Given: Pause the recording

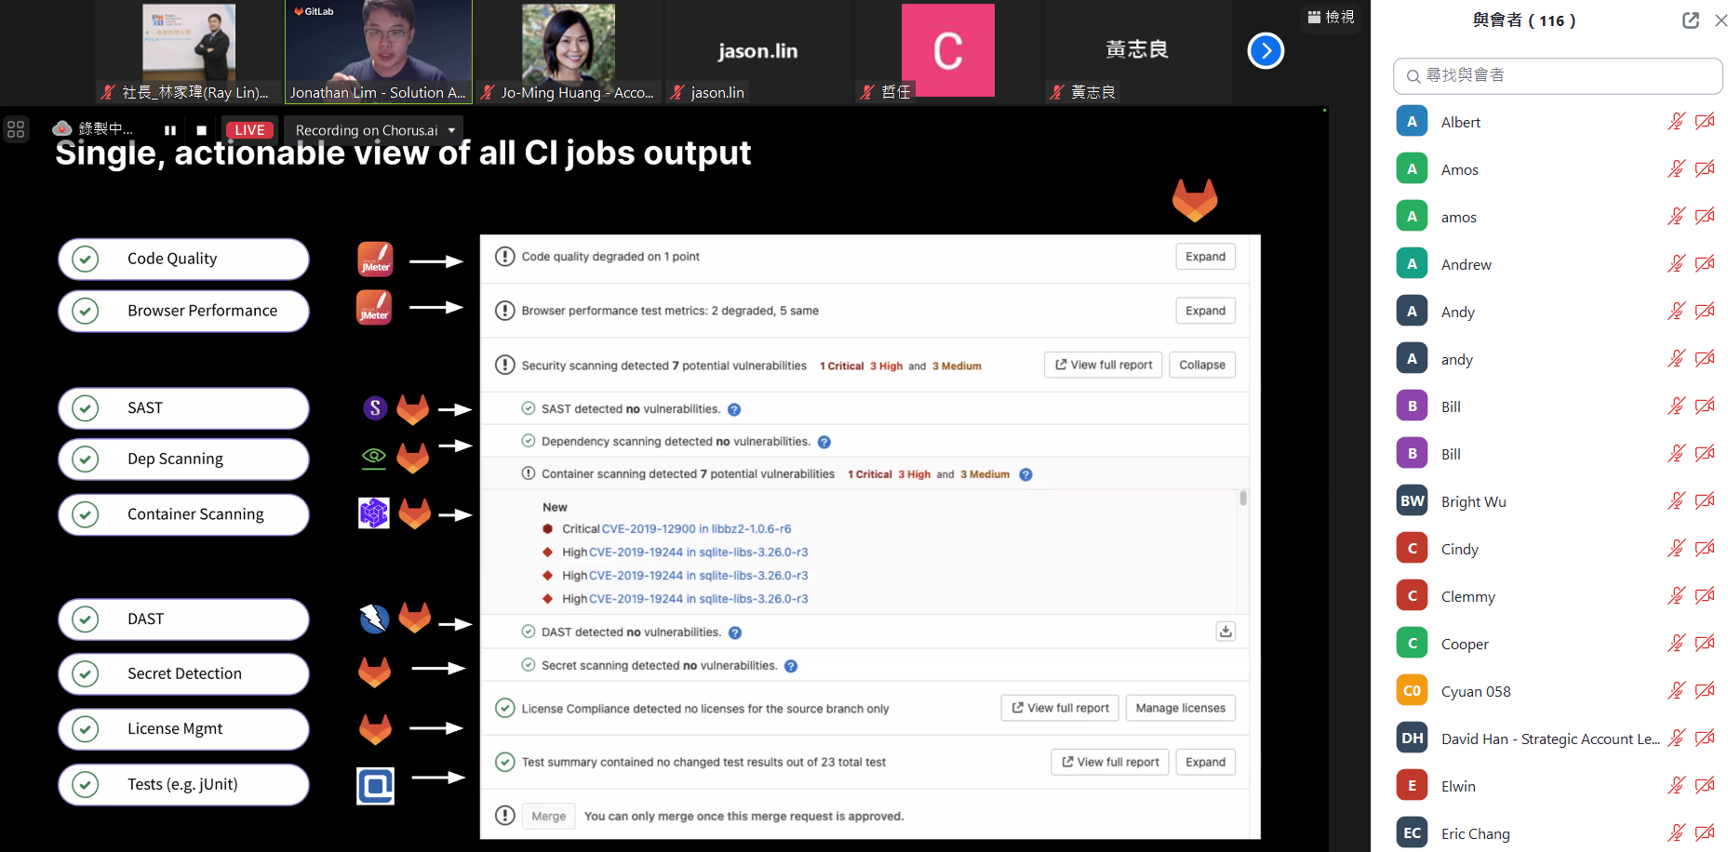Looking at the screenshot, I should click(x=170, y=130).
